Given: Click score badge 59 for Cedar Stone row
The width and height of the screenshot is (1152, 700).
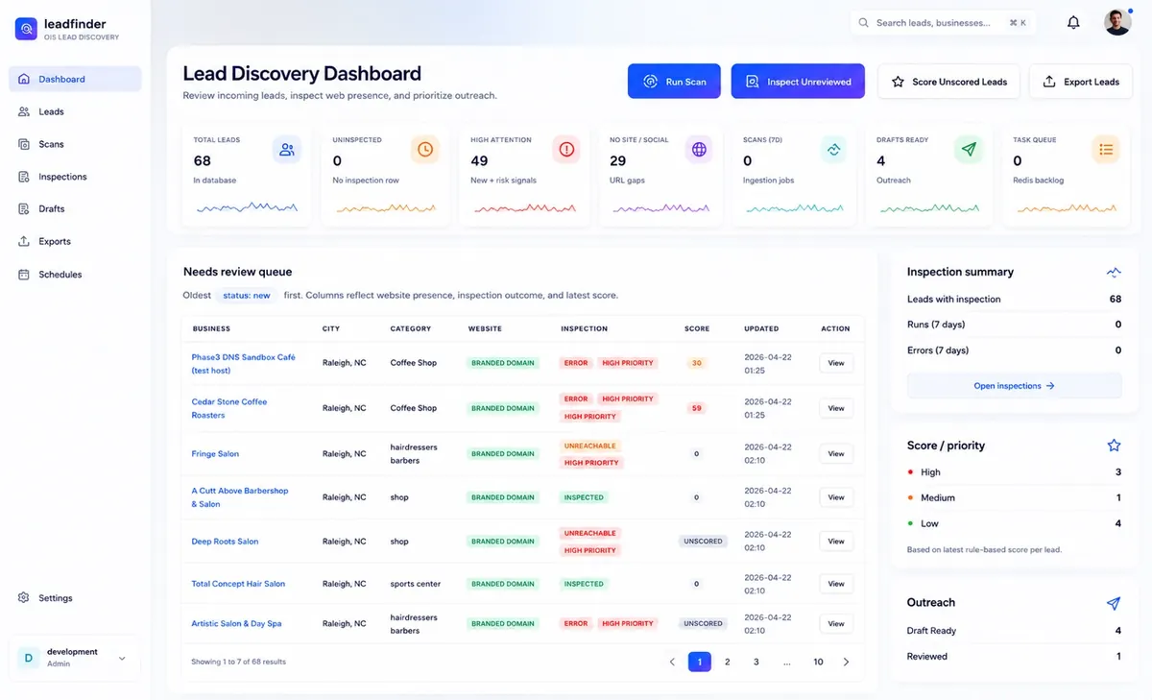Looking at the screenshot, I should pos(697,408).
